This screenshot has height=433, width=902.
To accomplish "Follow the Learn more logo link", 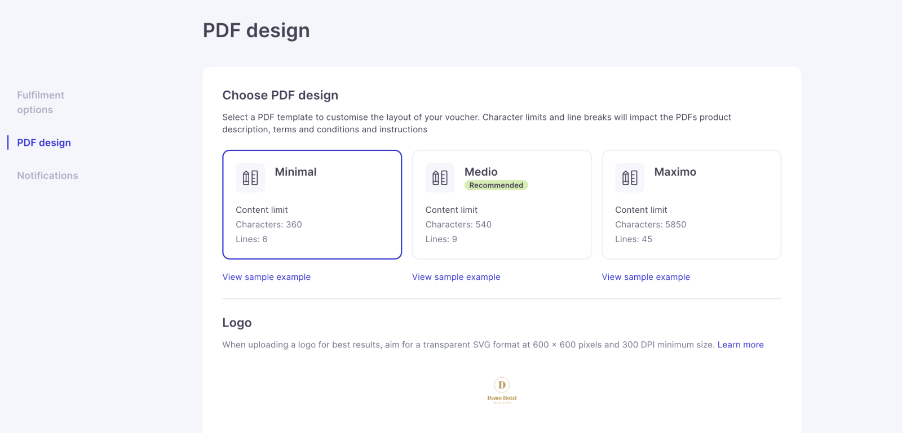I will tap(740, 345).
